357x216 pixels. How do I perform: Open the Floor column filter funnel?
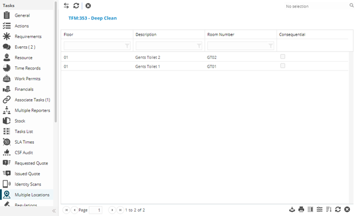pyautogui.click(x=127, y=46)
